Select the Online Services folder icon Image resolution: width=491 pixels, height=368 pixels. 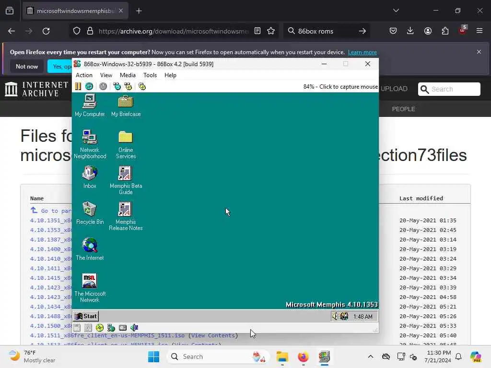tap(126, 144)
